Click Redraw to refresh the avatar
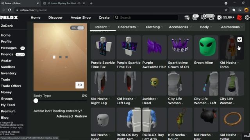250x140 pixels. click(x=81, y=116)
